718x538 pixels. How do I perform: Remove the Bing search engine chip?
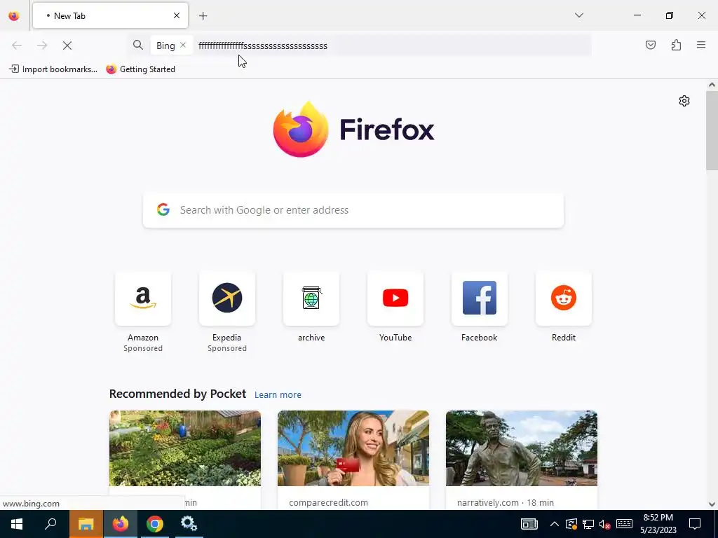(x=183, y=45)
